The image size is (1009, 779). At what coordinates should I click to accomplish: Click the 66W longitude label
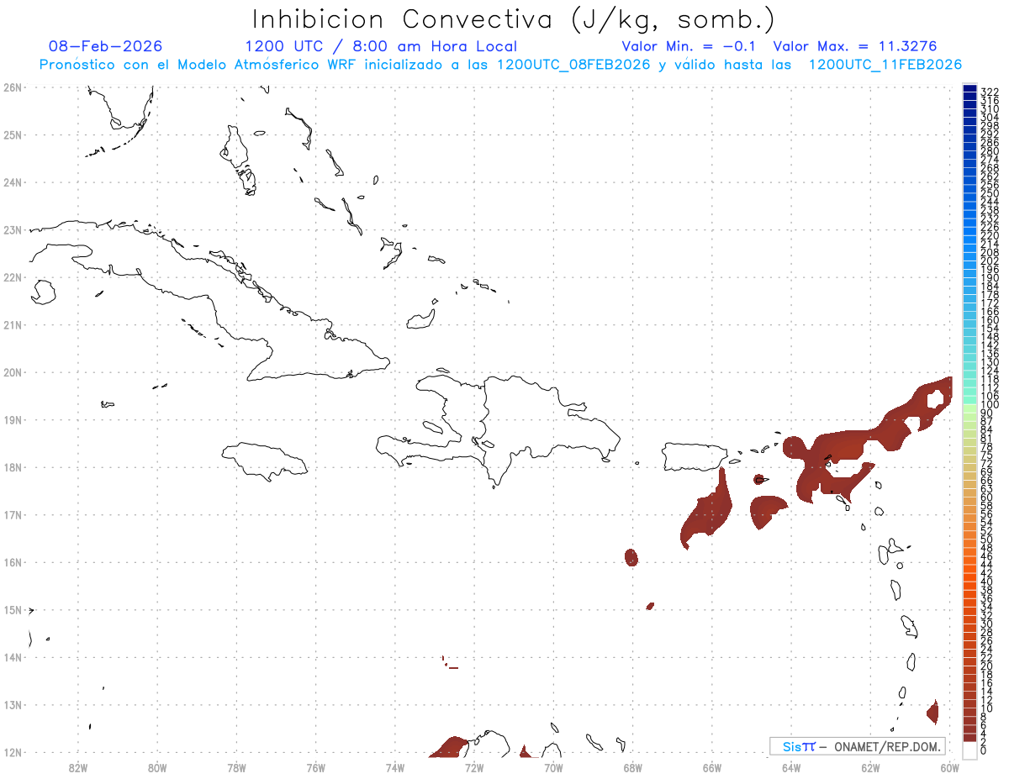pyautogui.click(x=712, y=767)
